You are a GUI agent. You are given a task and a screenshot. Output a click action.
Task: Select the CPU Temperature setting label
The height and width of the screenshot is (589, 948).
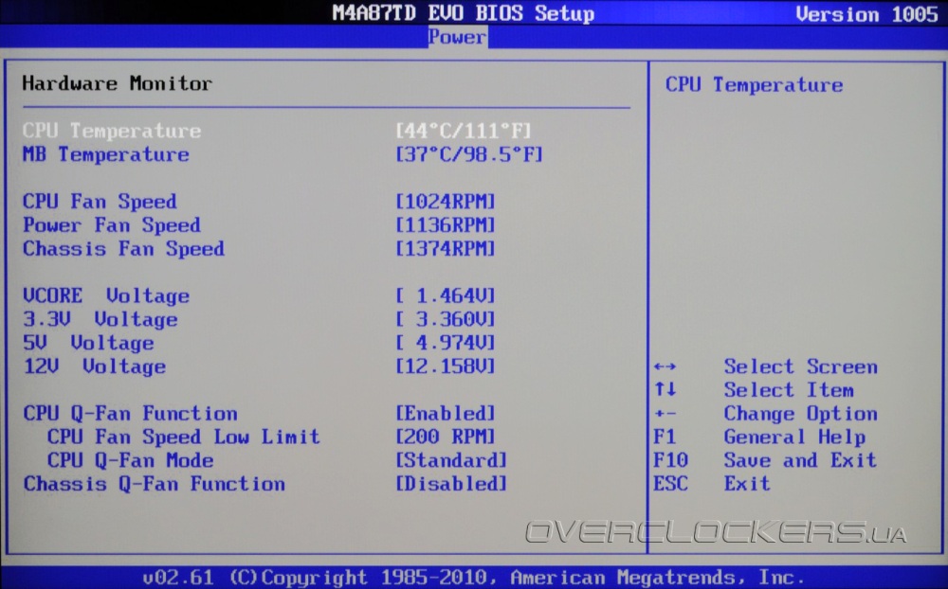pyautogui.click(x=112, y=131)
